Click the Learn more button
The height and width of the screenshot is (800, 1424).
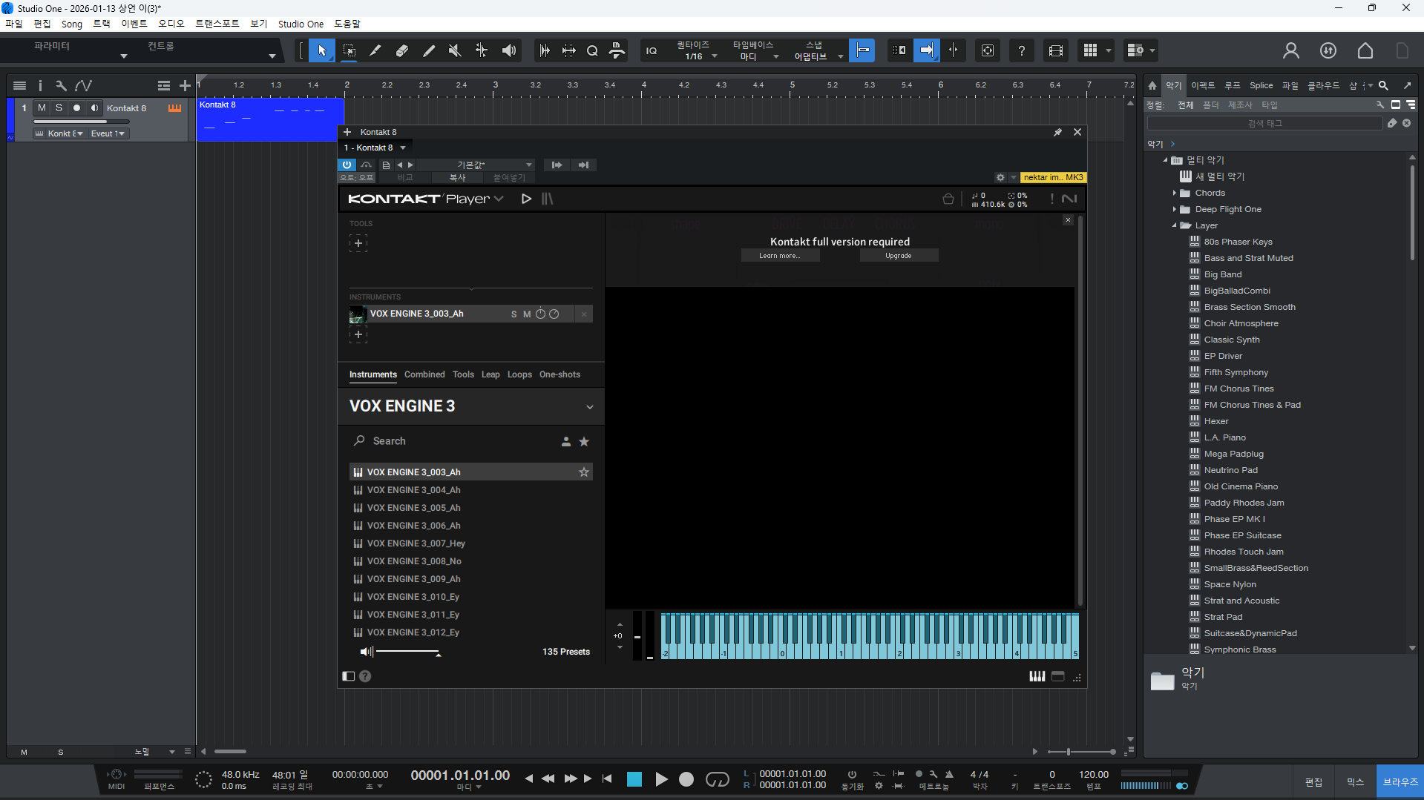coord(780,256)
